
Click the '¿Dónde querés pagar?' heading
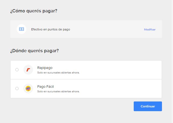pos(34,51)
